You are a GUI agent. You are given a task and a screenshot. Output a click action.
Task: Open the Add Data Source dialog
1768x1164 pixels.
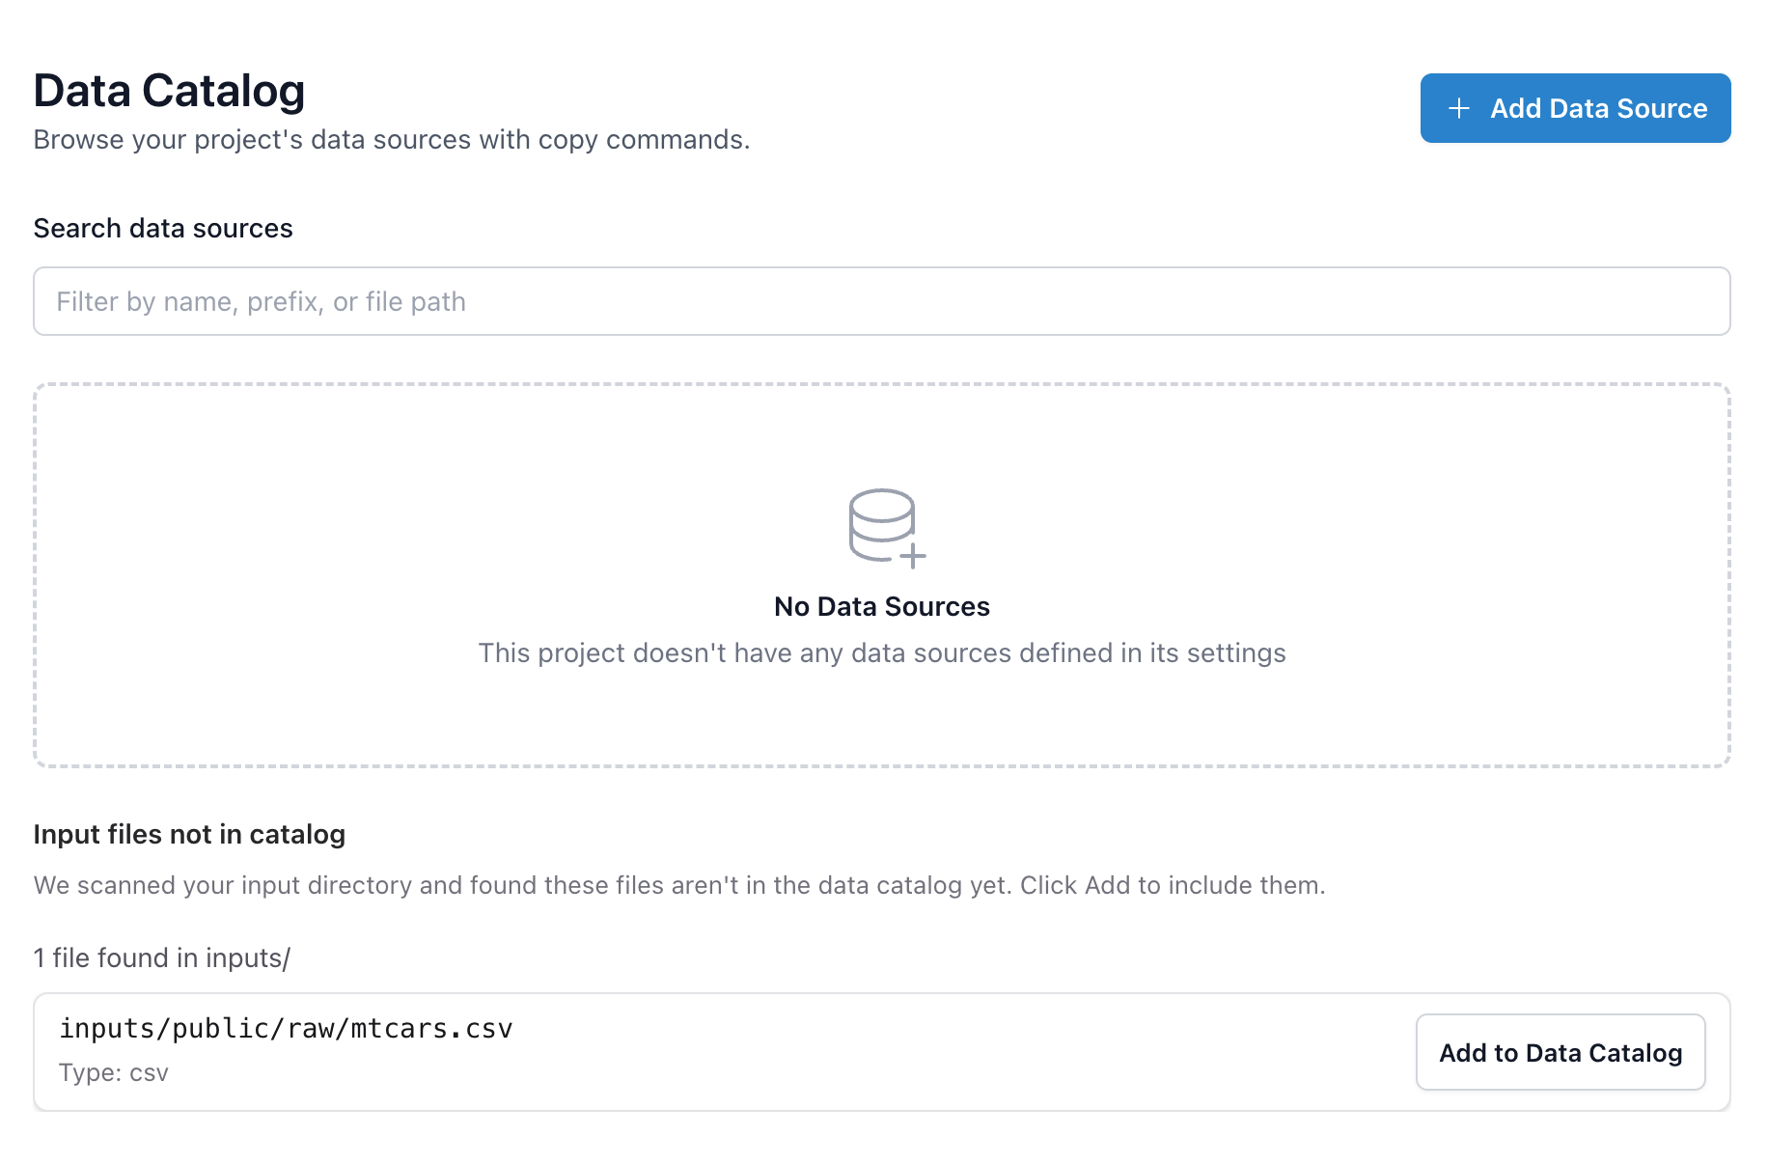tap(1574, 108)
